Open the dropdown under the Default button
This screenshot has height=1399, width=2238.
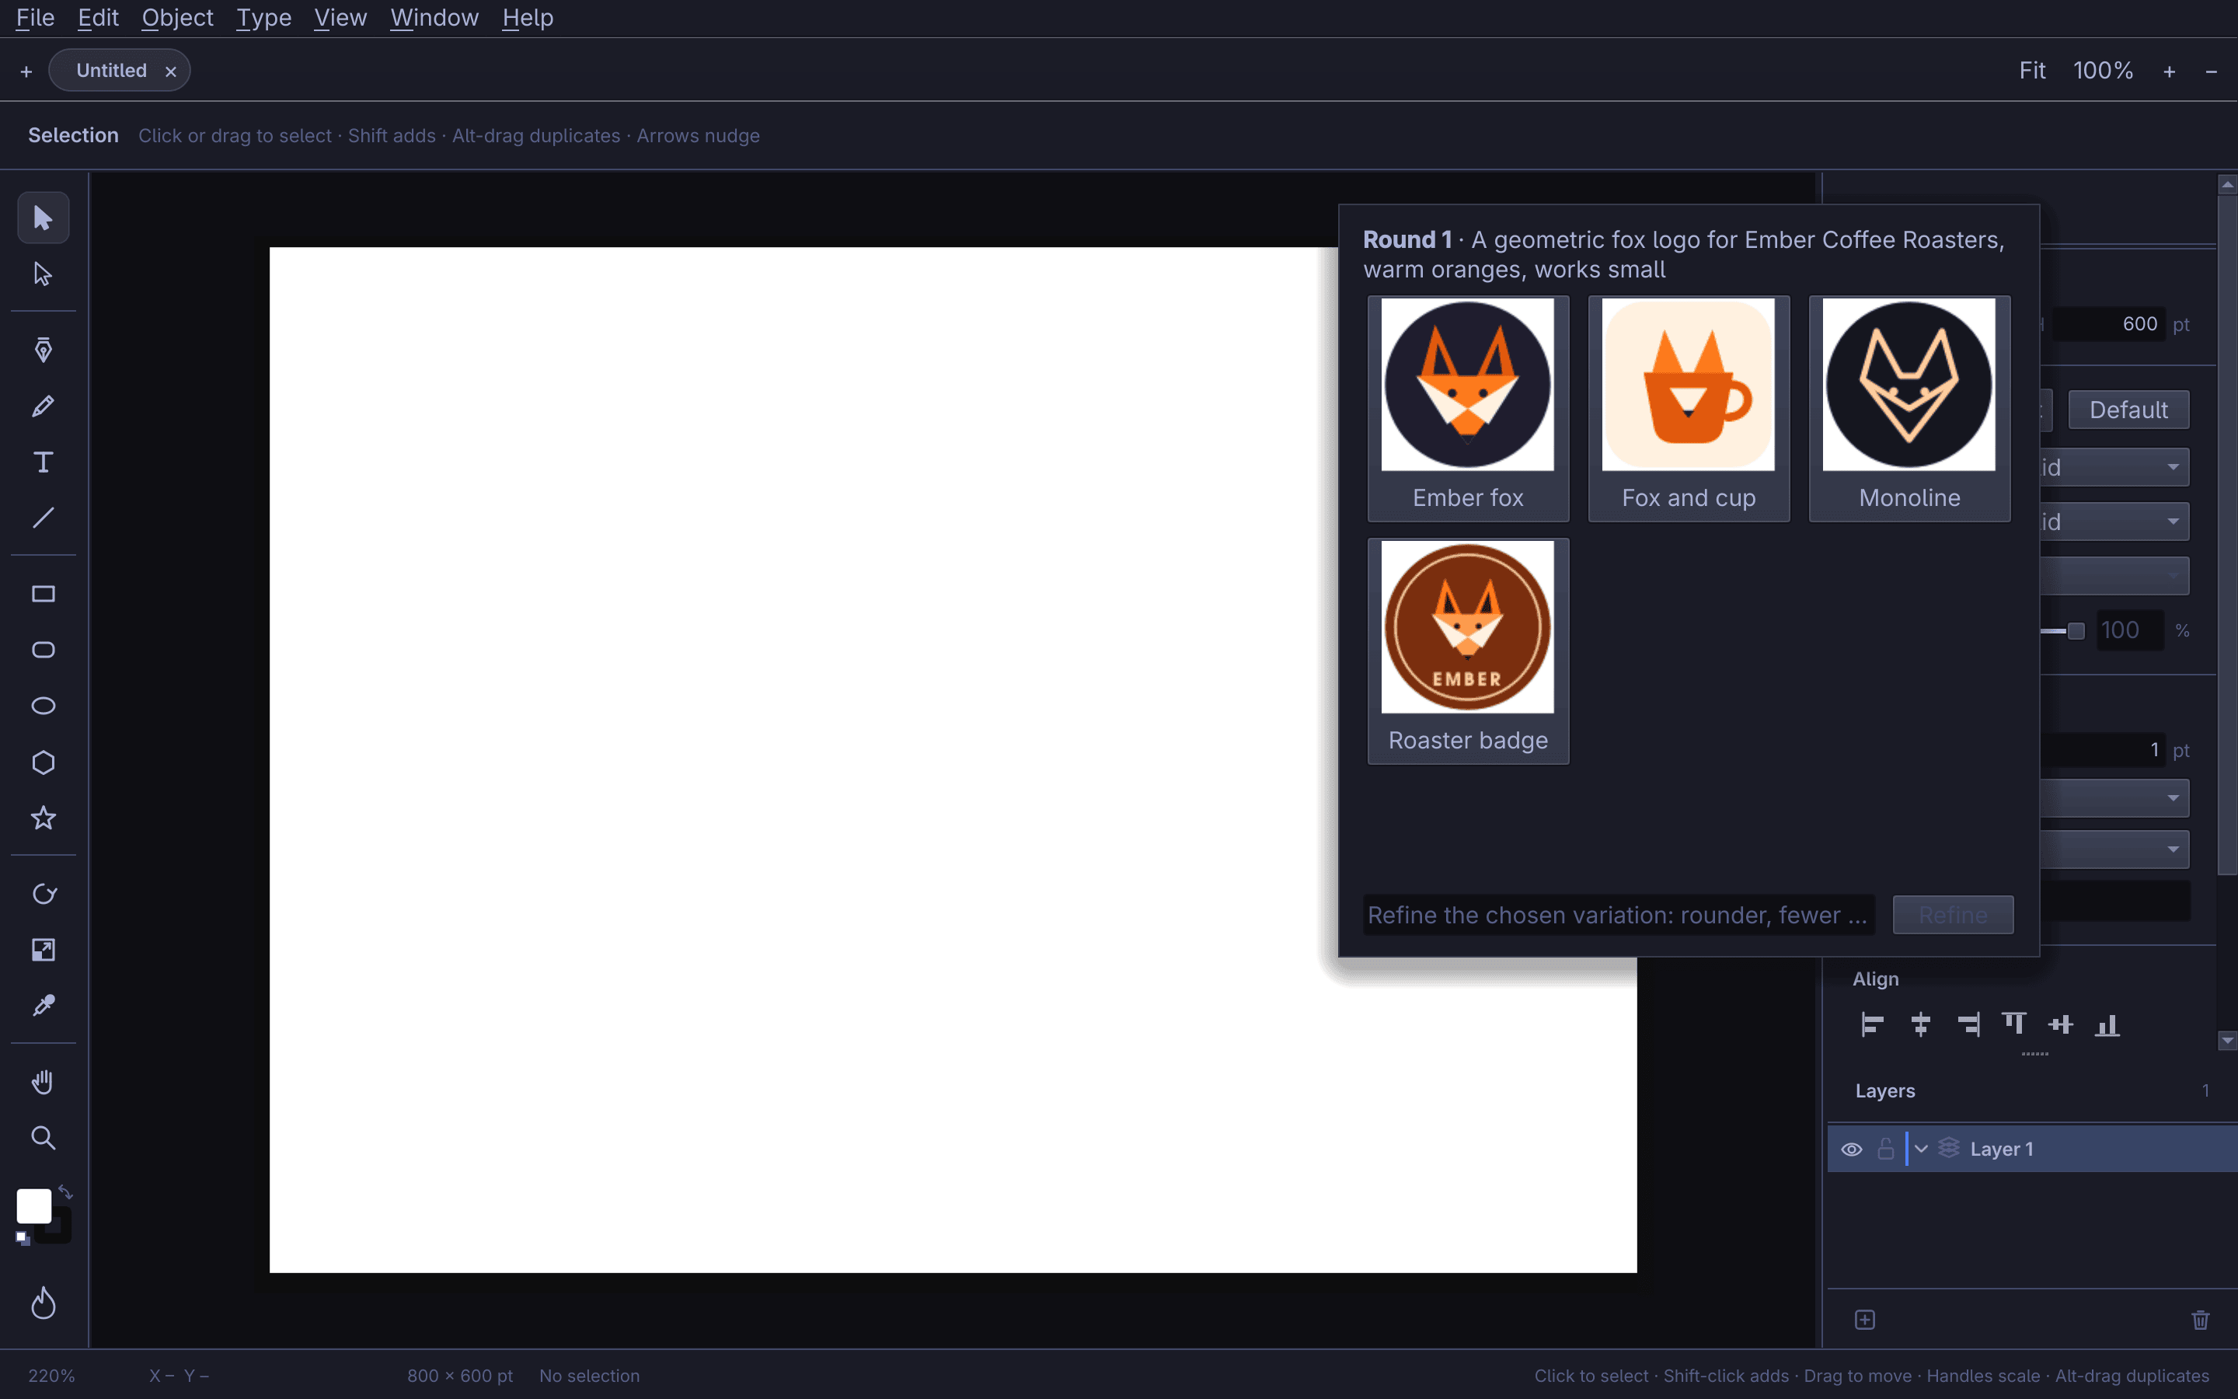click(2115, 467)
